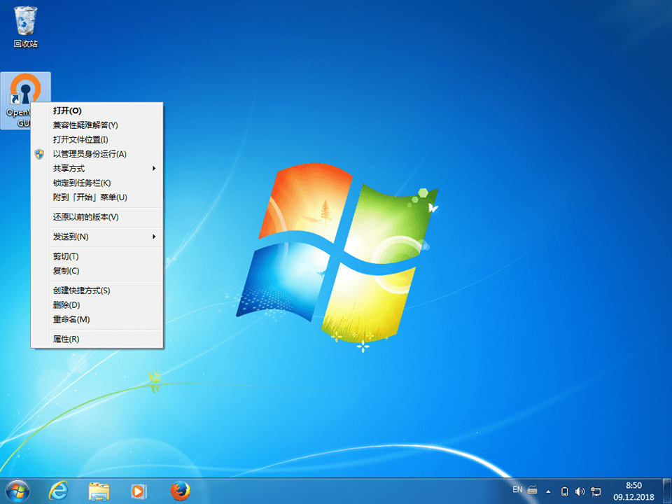Expand the 共享方式 submenu
Viewport: 672px width, 504px height.
pyautogui.click(x=97, y=169)
